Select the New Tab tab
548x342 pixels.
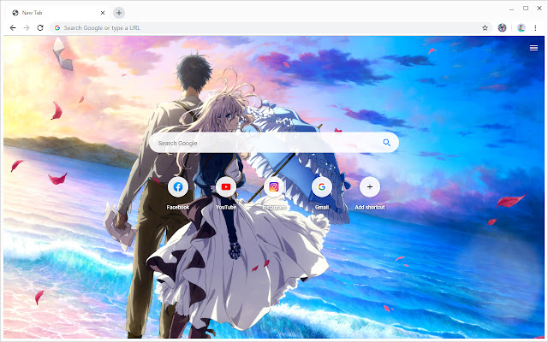click(57, 13)
